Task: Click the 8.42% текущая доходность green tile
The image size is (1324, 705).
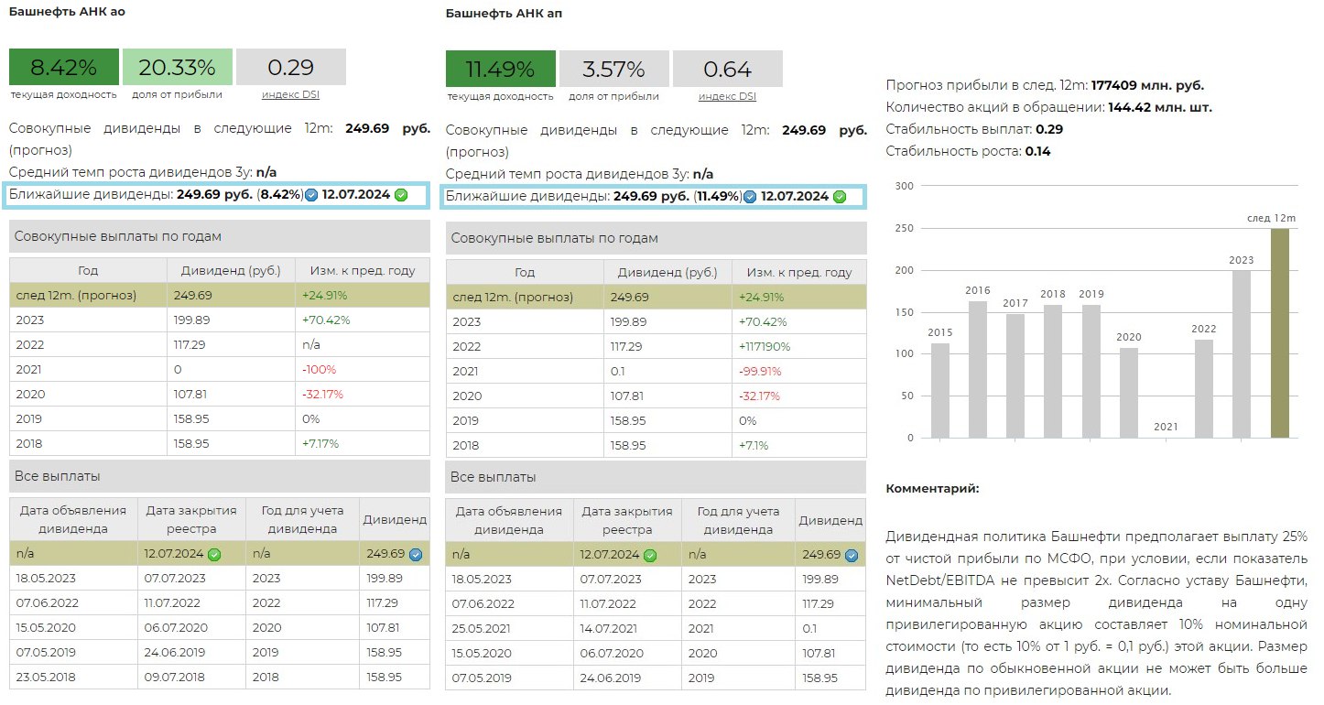Action: click(x=64, y=67)
